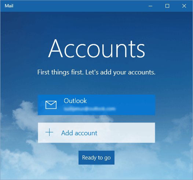Select the Outlook account entry
The image size is (193, 180).
coord(96,105)
